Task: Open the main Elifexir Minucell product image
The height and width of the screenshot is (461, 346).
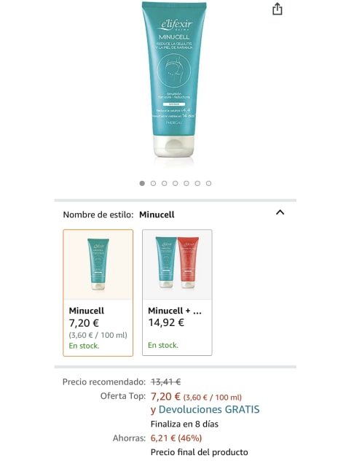Action: [x=174, y=81]
